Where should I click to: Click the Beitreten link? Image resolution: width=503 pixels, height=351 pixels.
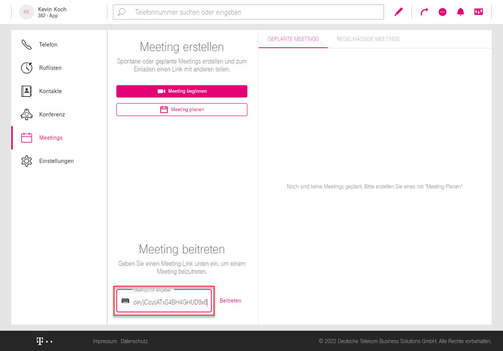coord(230,301)
